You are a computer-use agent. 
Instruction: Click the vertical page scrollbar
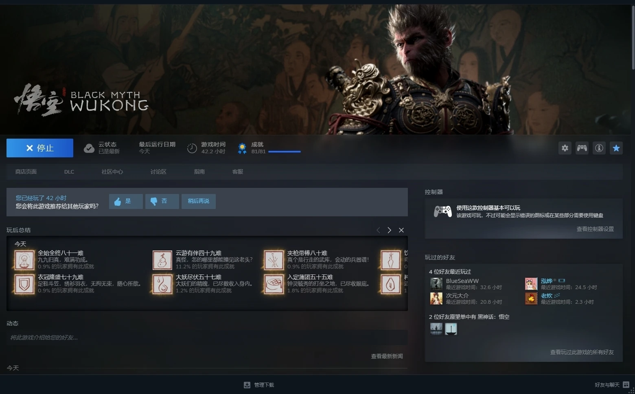(x=633, y=37)
